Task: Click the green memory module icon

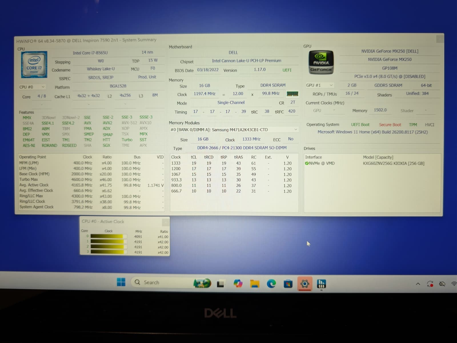Action: tap(292, 94)
